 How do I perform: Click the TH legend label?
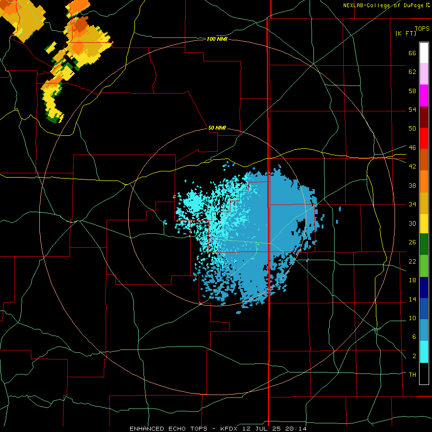[412, 375]
